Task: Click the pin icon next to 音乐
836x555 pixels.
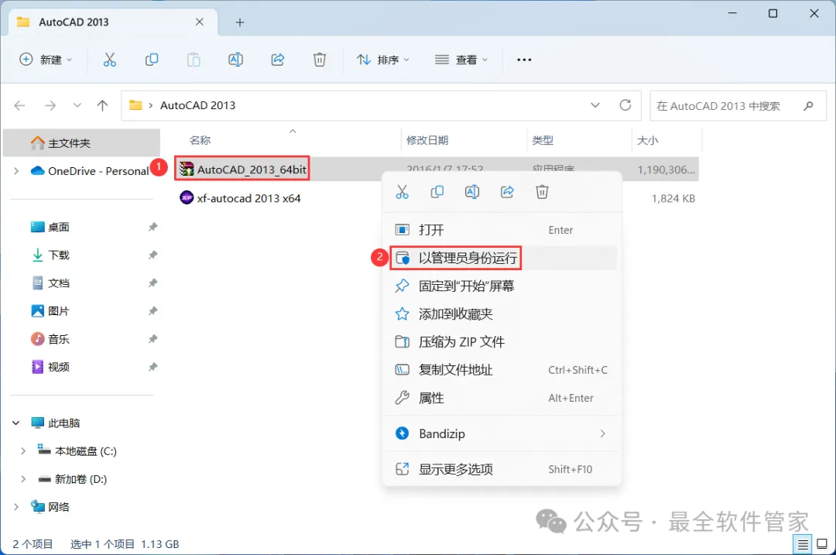Action: [x=152, y=339]
